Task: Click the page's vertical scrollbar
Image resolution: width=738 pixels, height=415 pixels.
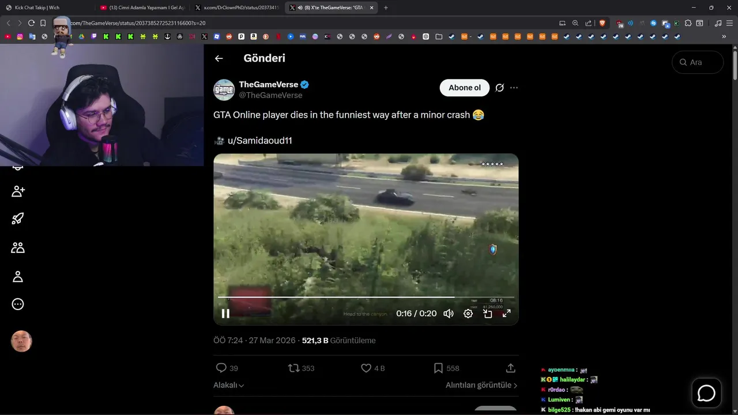Action: coord(735,66)
